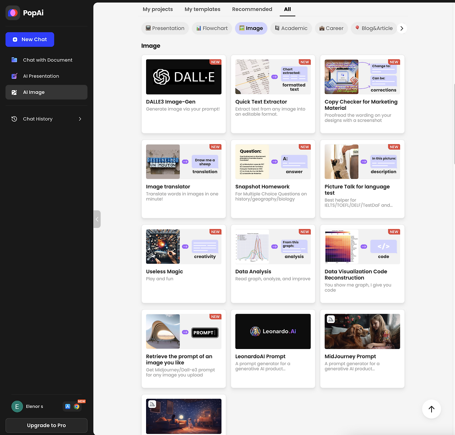Click the AI Image sidebar icon
Viewport: 455px width, 435px height.
click(14, 92)
